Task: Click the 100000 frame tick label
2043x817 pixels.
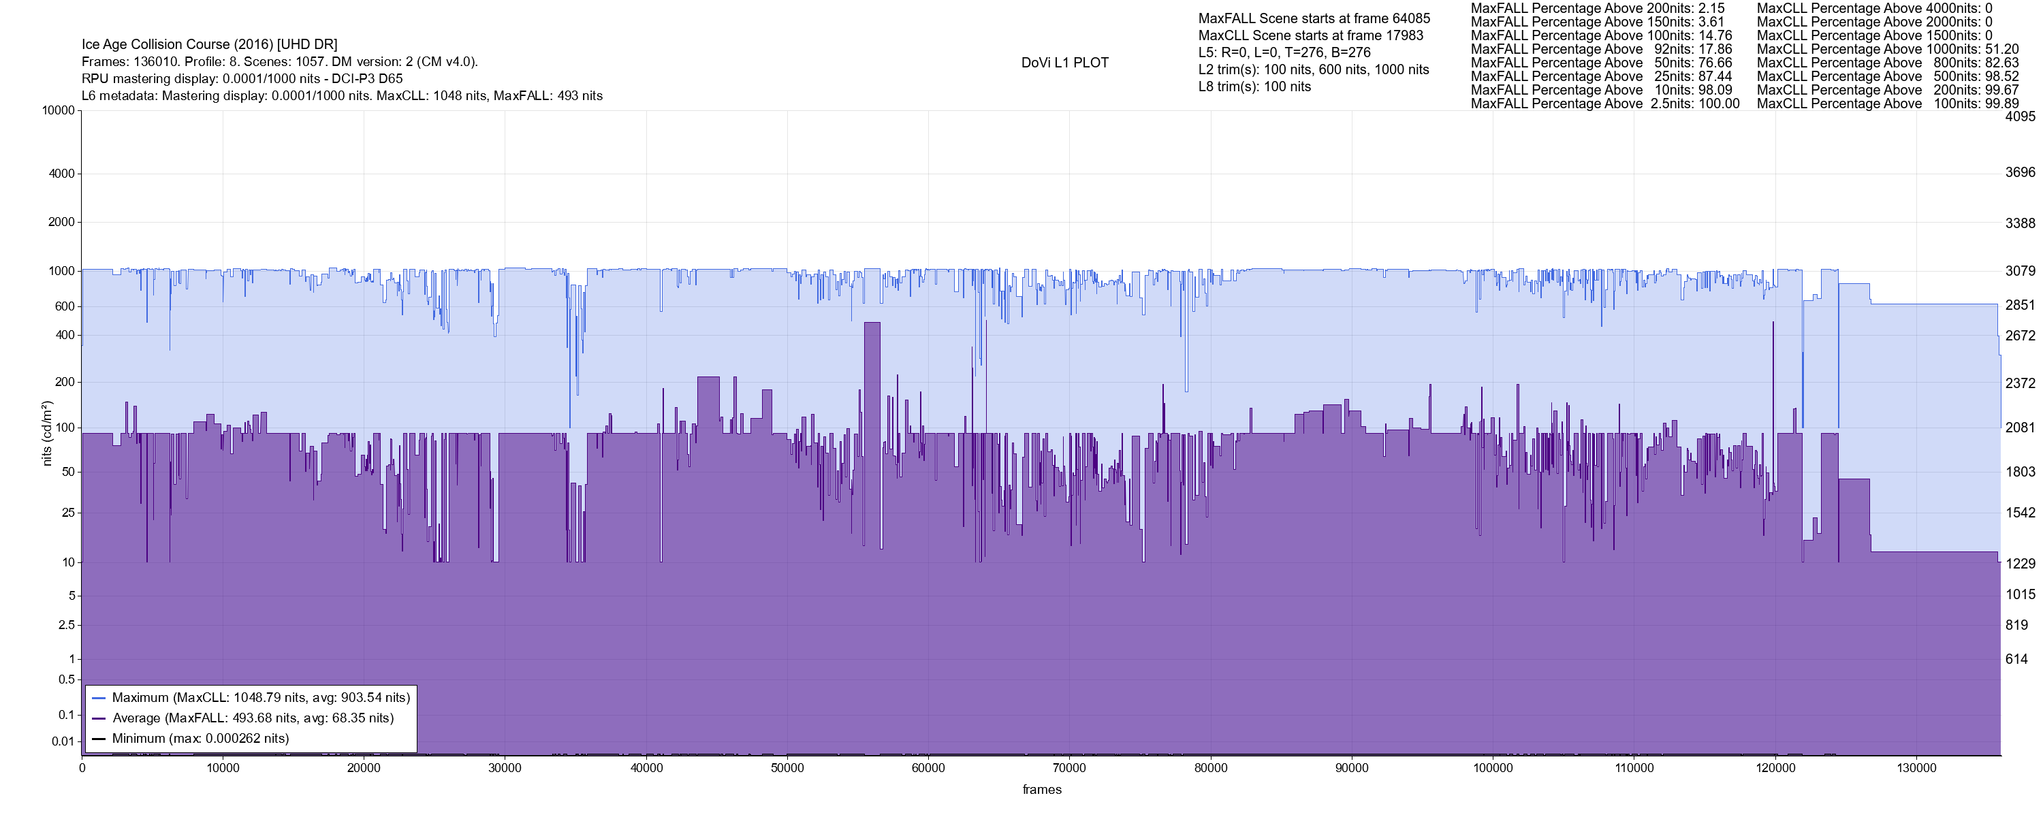Action: [x=1493, y=768]
